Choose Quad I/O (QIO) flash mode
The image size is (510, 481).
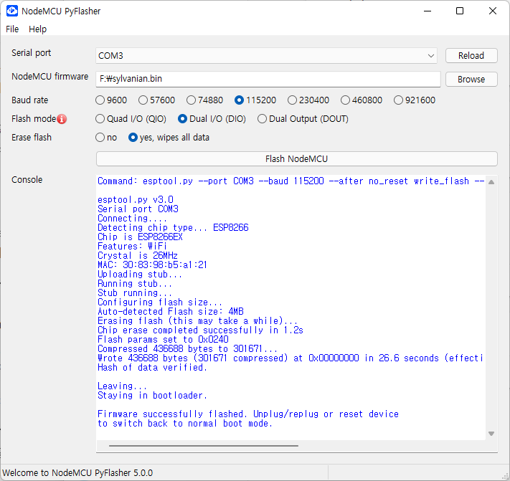(x=131, y=119)
